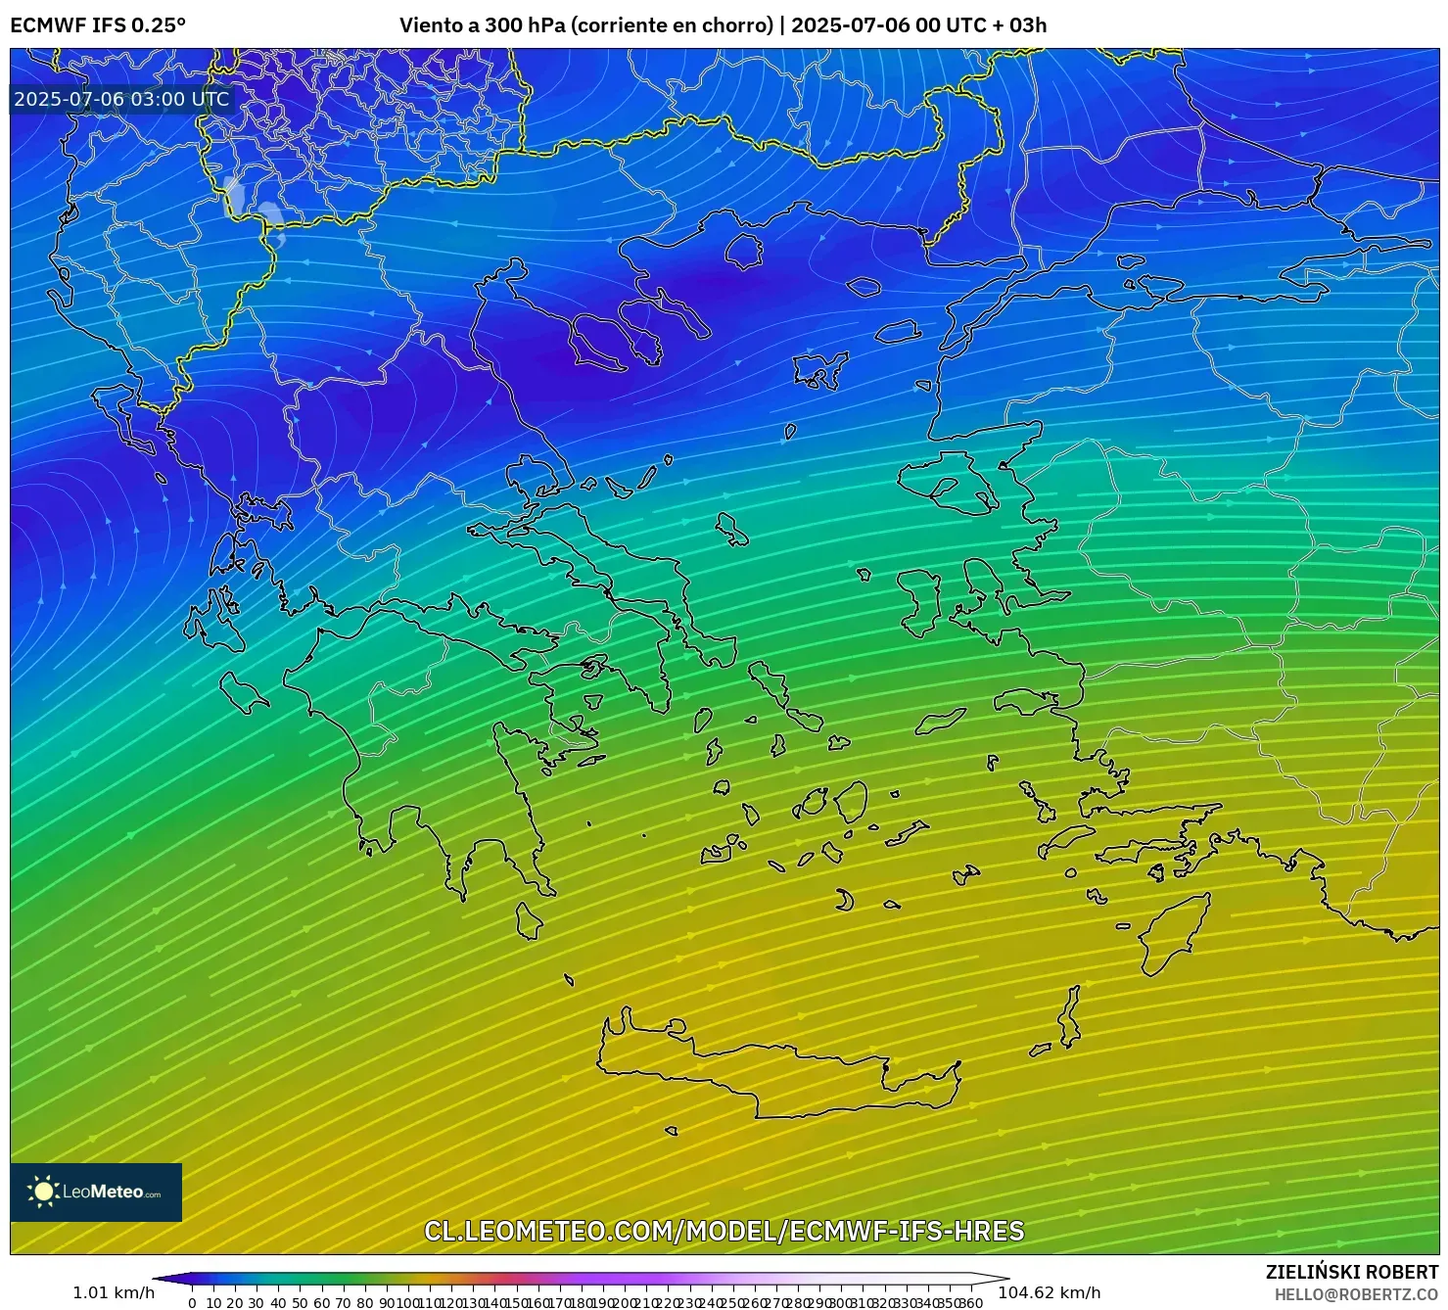Open the cl.leometeo.com model URL text
This screenshot has height=1310, width=1448.
pyautogui.click(x=724, y=1231)
